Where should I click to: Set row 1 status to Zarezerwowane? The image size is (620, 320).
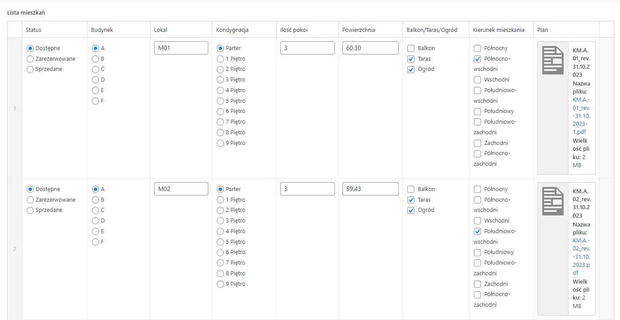30,59
